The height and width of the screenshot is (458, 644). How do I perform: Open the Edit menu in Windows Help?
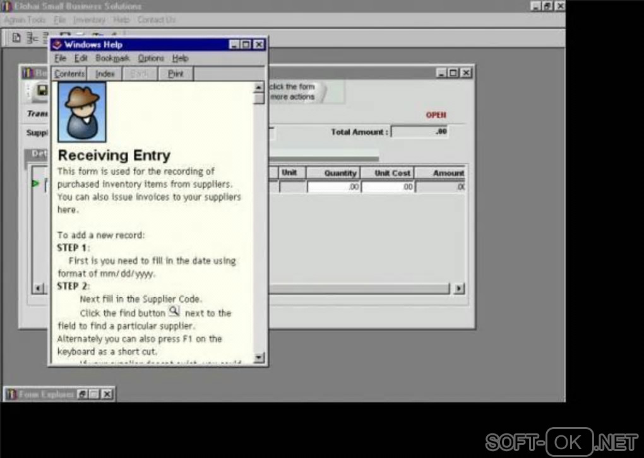pos(81,58)
